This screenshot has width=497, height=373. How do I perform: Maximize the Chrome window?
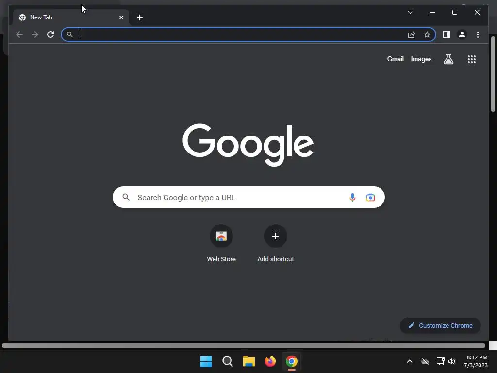click(454, 12)
